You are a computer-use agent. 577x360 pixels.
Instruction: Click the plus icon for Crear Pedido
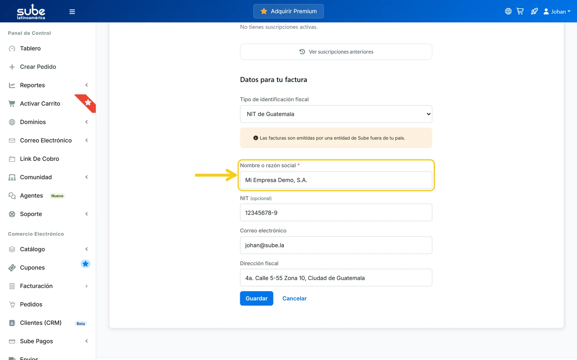pyautogui.click(x=12, y=67)
